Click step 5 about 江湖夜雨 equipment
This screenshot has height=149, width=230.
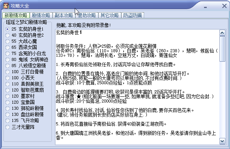(111, 124)
